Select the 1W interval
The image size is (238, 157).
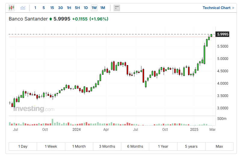pos(94,8)
